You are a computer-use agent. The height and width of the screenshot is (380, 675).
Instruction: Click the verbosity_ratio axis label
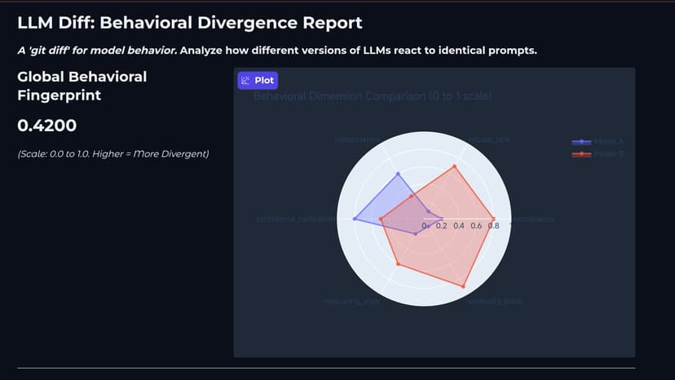point(495,302)
